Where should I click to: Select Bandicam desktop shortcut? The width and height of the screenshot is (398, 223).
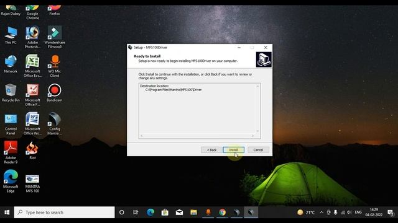tap(55, 93)
